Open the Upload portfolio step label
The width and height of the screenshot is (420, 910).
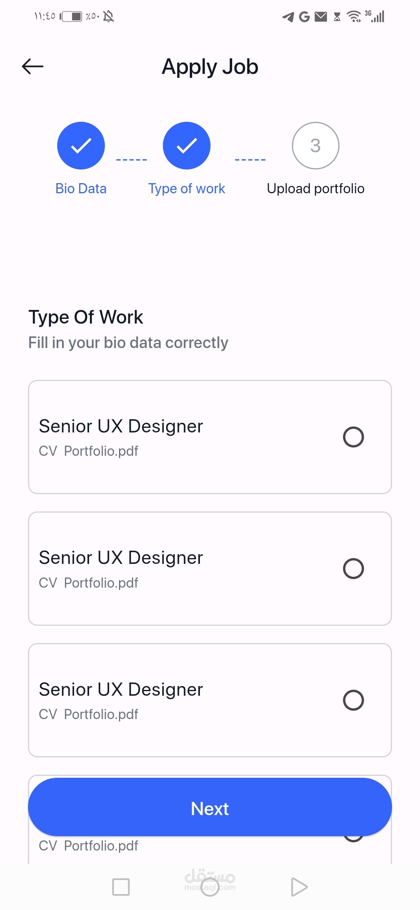[315, 189]
